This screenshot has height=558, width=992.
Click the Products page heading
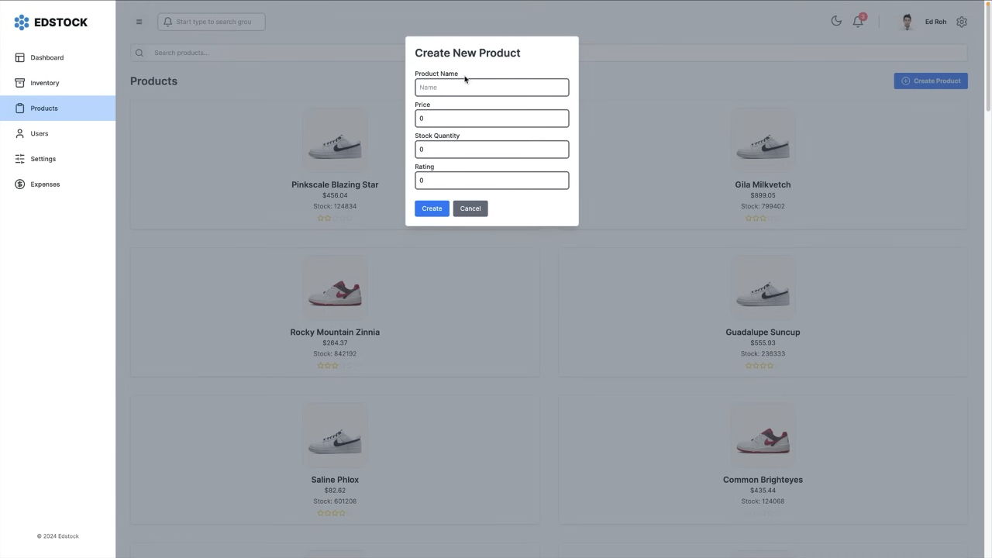click(x=153, y=81)
